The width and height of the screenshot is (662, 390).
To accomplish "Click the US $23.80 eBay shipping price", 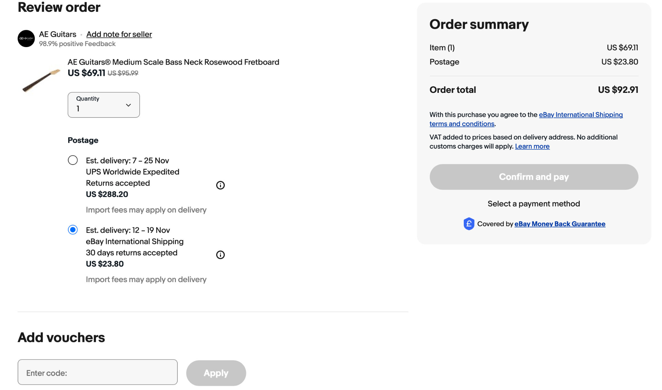I will coord(105,264).
